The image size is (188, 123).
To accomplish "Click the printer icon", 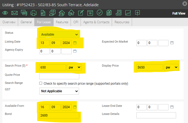I will (x=33, y=13).
